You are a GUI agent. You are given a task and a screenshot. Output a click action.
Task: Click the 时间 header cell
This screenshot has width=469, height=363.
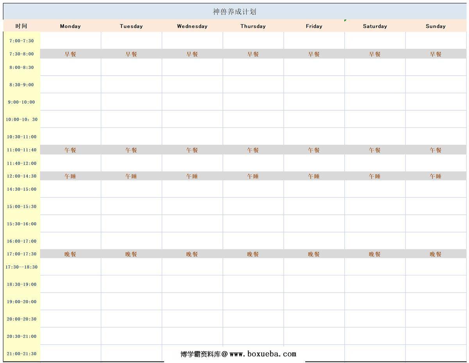[22, 26]
